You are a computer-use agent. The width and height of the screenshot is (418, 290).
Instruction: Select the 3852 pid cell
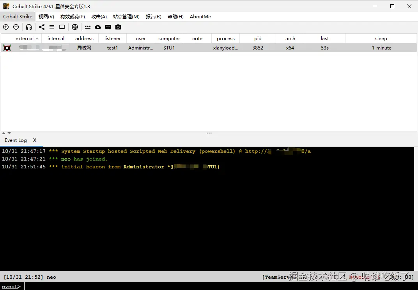click(x=258, y=48)
